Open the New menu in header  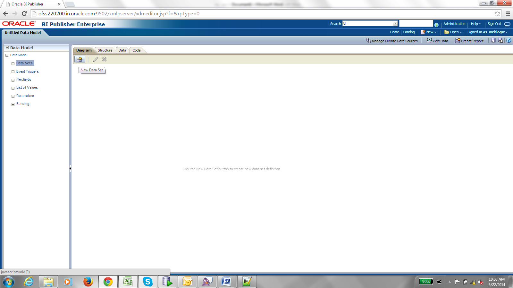pos(429,32)
